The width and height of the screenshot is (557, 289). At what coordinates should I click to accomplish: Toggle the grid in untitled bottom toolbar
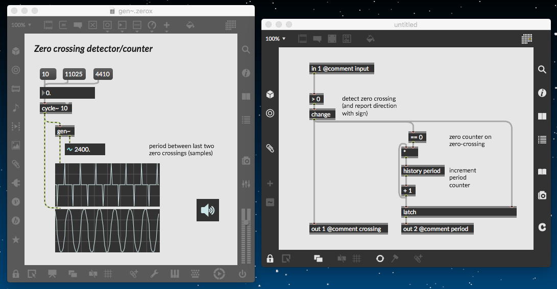click(x=357, y=258)
